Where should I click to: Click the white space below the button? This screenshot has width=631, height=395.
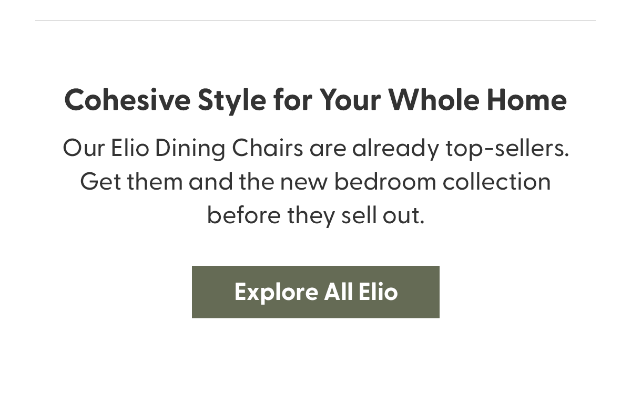click(315, 357)
